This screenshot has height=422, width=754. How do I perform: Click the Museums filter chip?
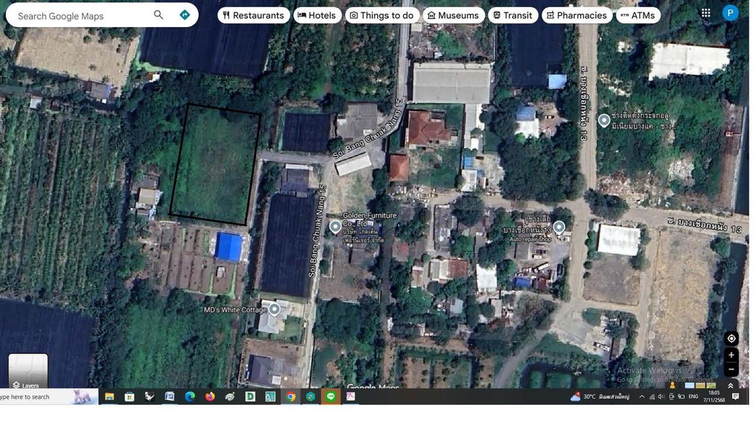point(453,15)
